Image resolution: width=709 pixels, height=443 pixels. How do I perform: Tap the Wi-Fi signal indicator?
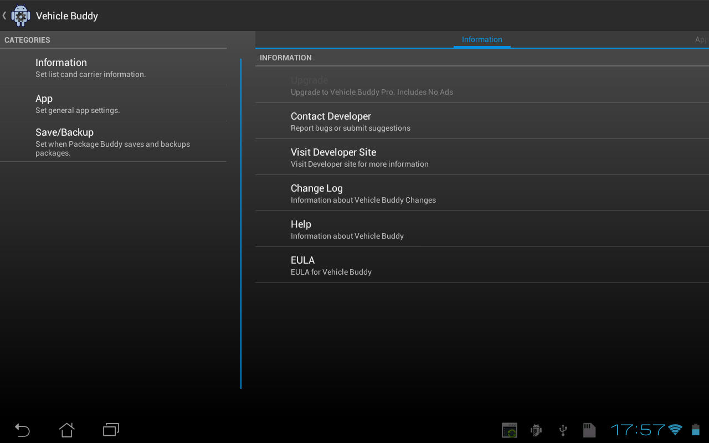(675, 430)
